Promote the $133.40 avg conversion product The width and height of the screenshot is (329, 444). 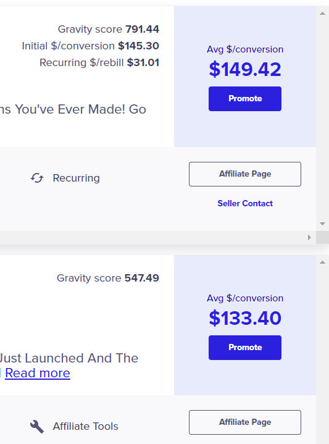click(245, 348)
